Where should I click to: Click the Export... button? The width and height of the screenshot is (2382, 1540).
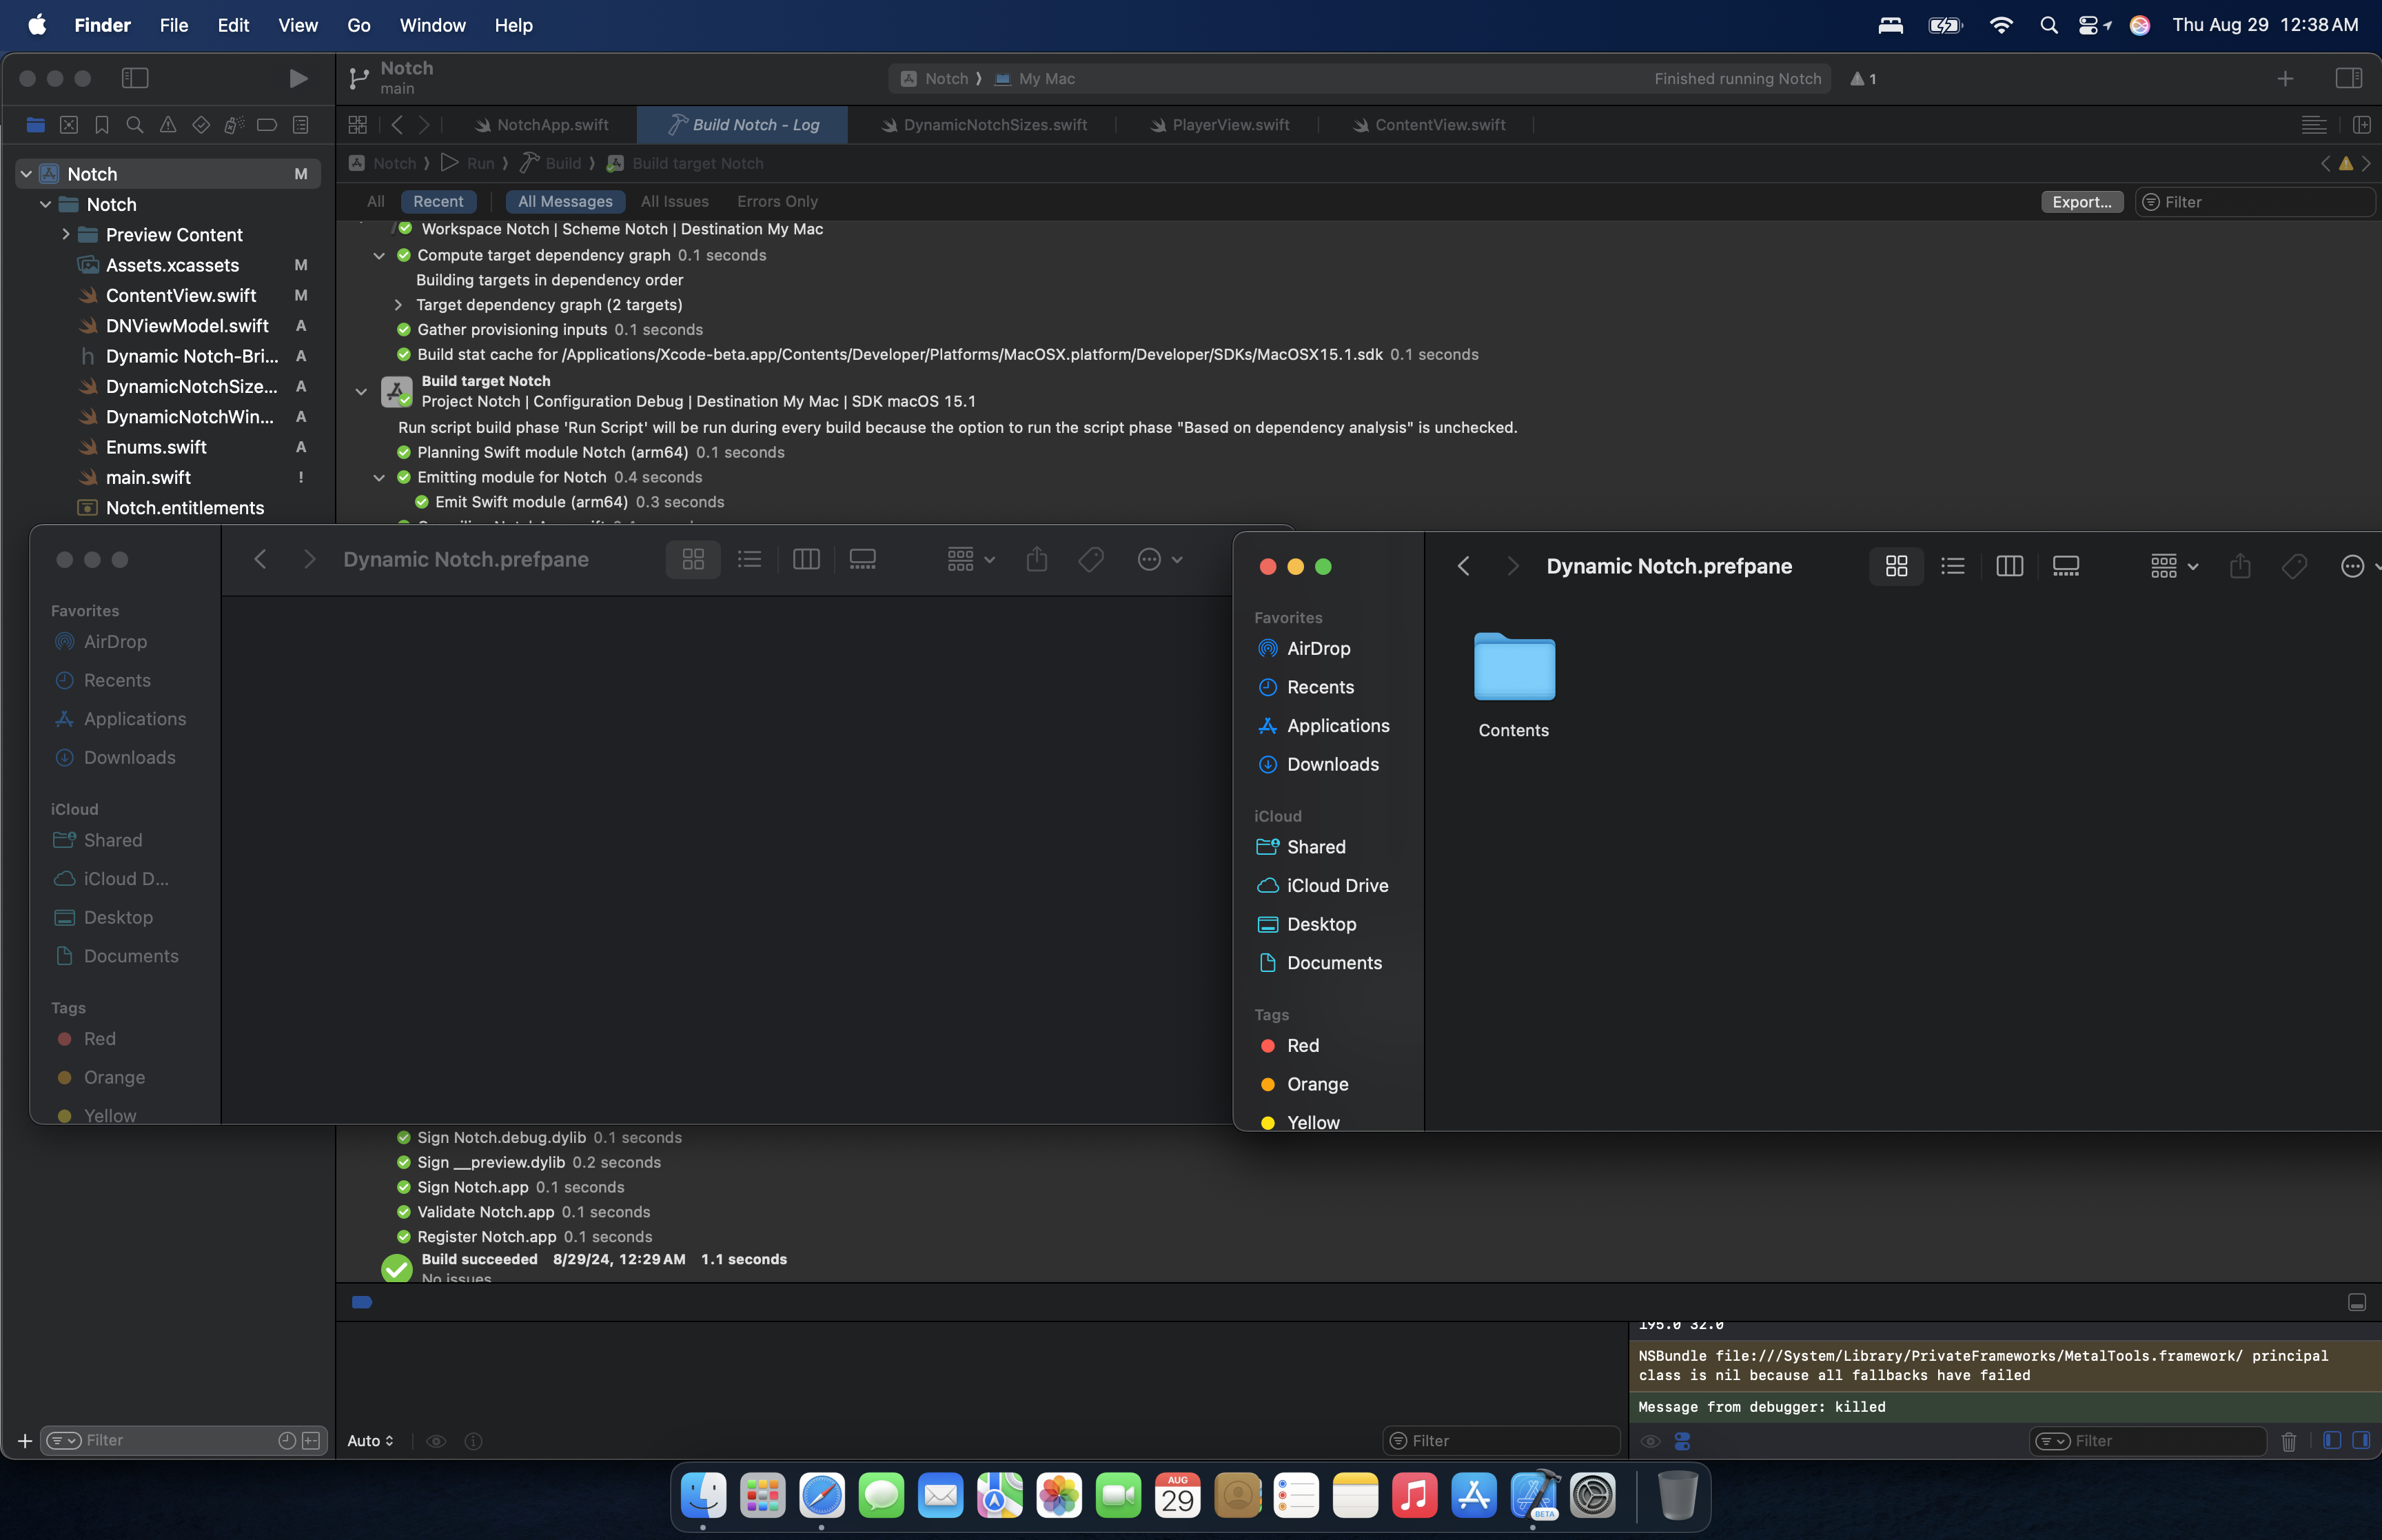pyautogui.click(x=2082, y=202)
